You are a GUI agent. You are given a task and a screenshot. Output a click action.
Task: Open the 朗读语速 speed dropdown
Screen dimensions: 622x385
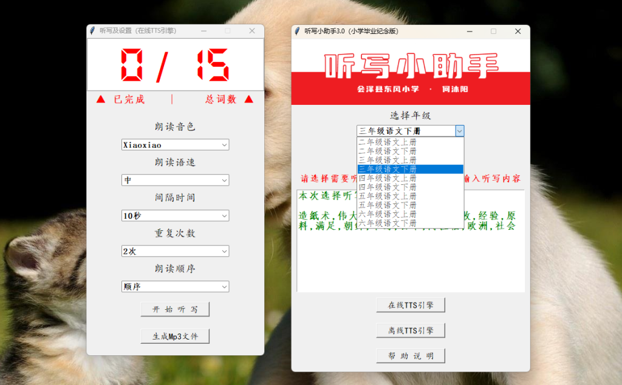pyautogui.click(x=225, y=179)
